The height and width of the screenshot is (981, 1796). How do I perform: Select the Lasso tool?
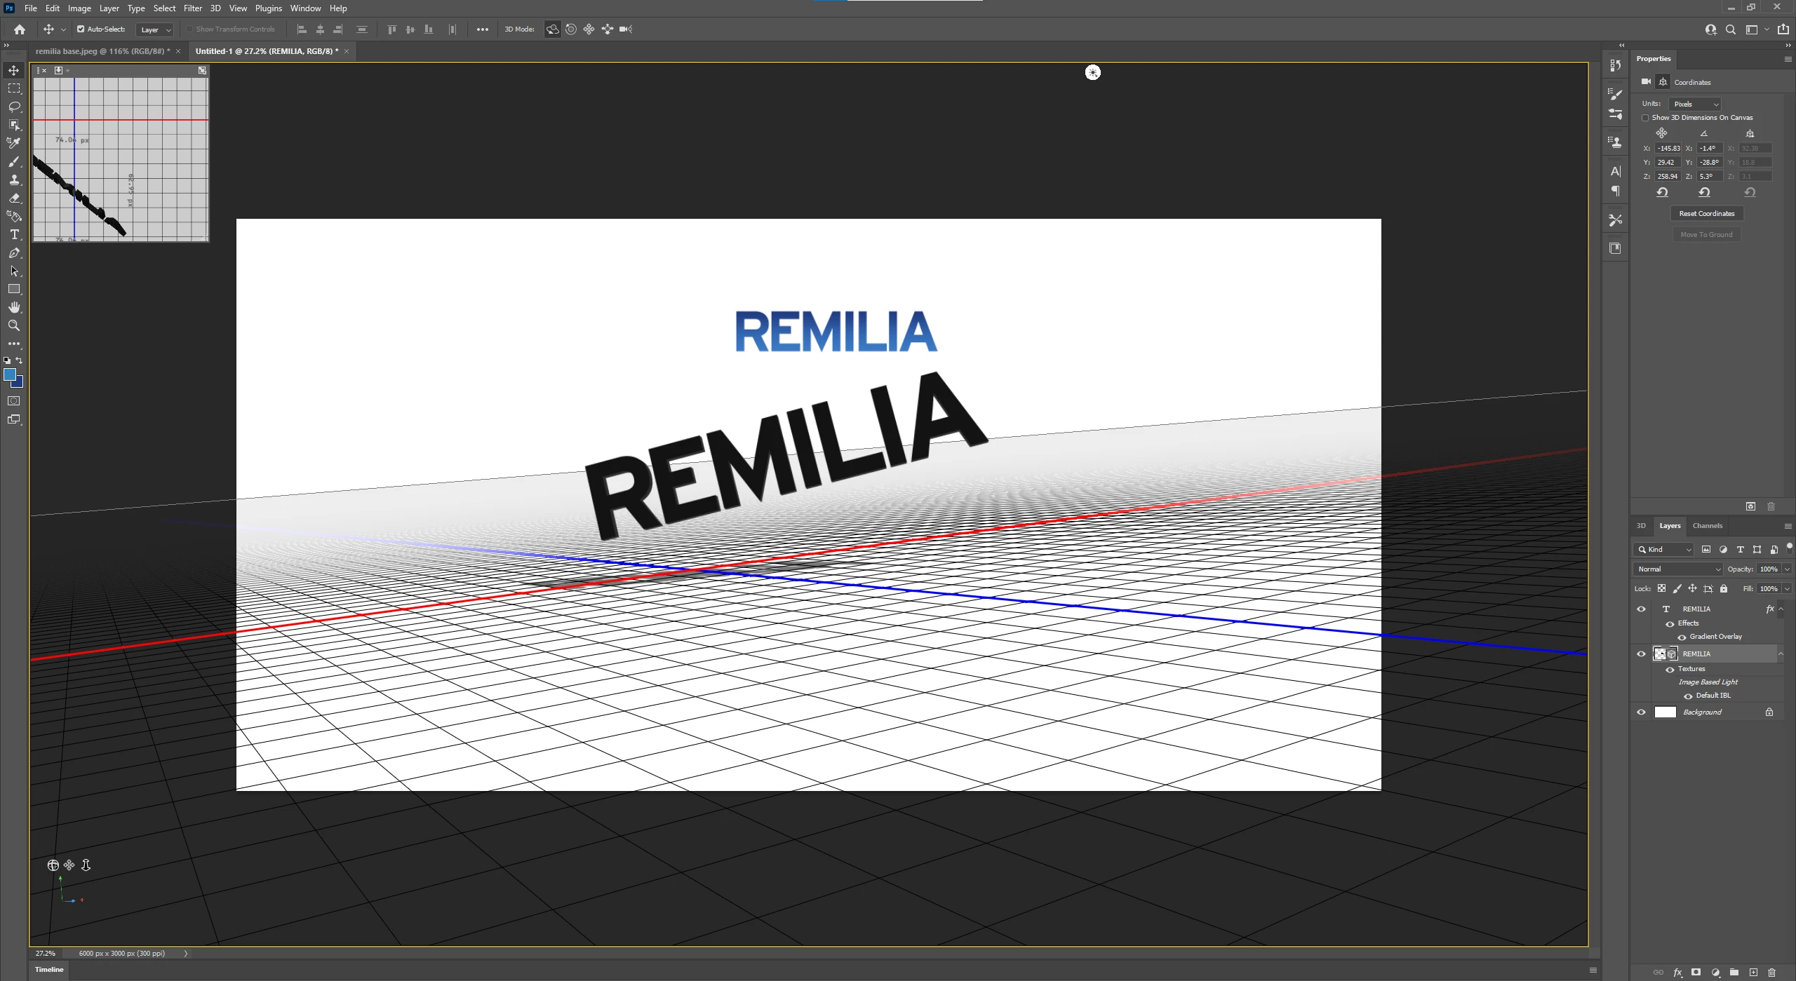click(x=14, y=107)
